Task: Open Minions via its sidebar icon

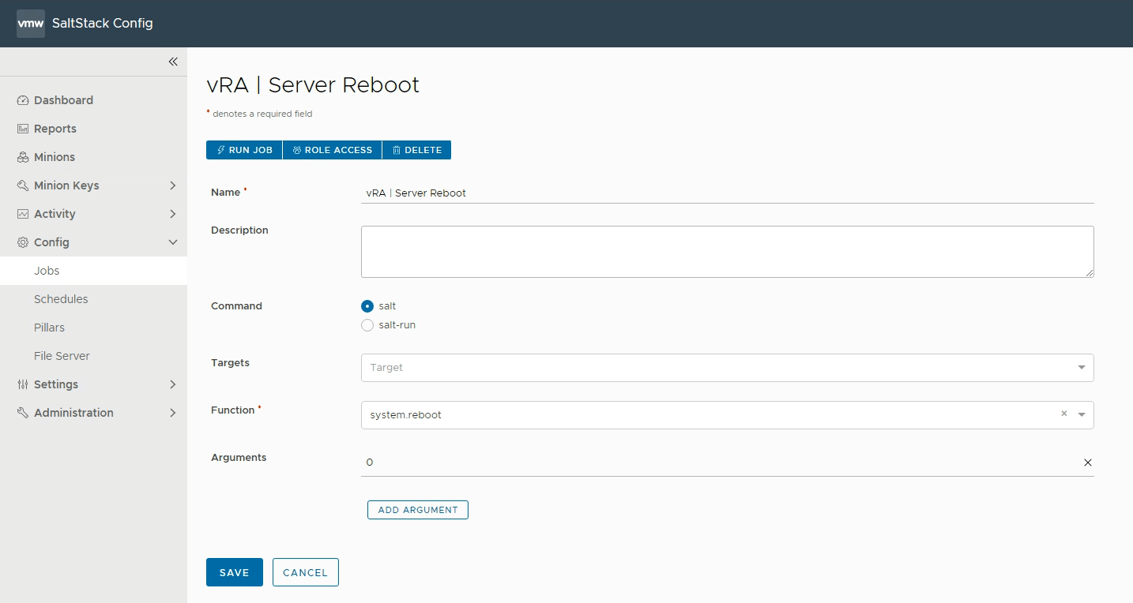Action: 22,156
